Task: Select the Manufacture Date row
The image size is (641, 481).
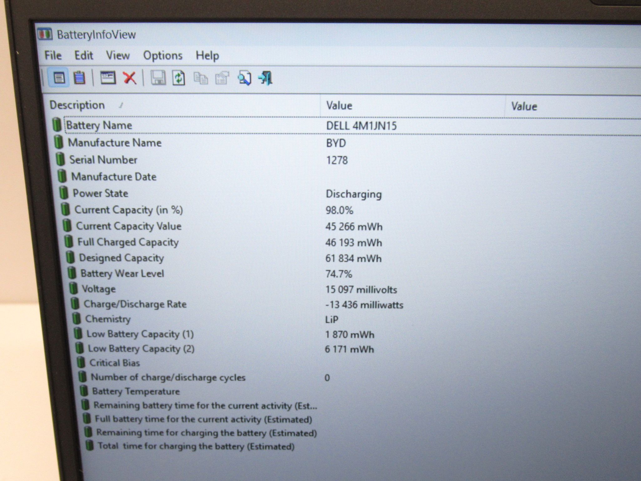Action: tap(349, 177)
